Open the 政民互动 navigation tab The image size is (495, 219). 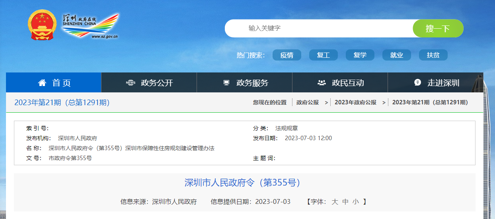pos(340,82)
